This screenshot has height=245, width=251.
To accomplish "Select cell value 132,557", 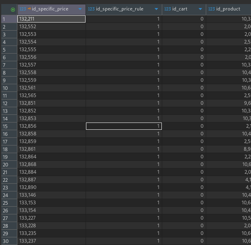I will click(52, 65).
